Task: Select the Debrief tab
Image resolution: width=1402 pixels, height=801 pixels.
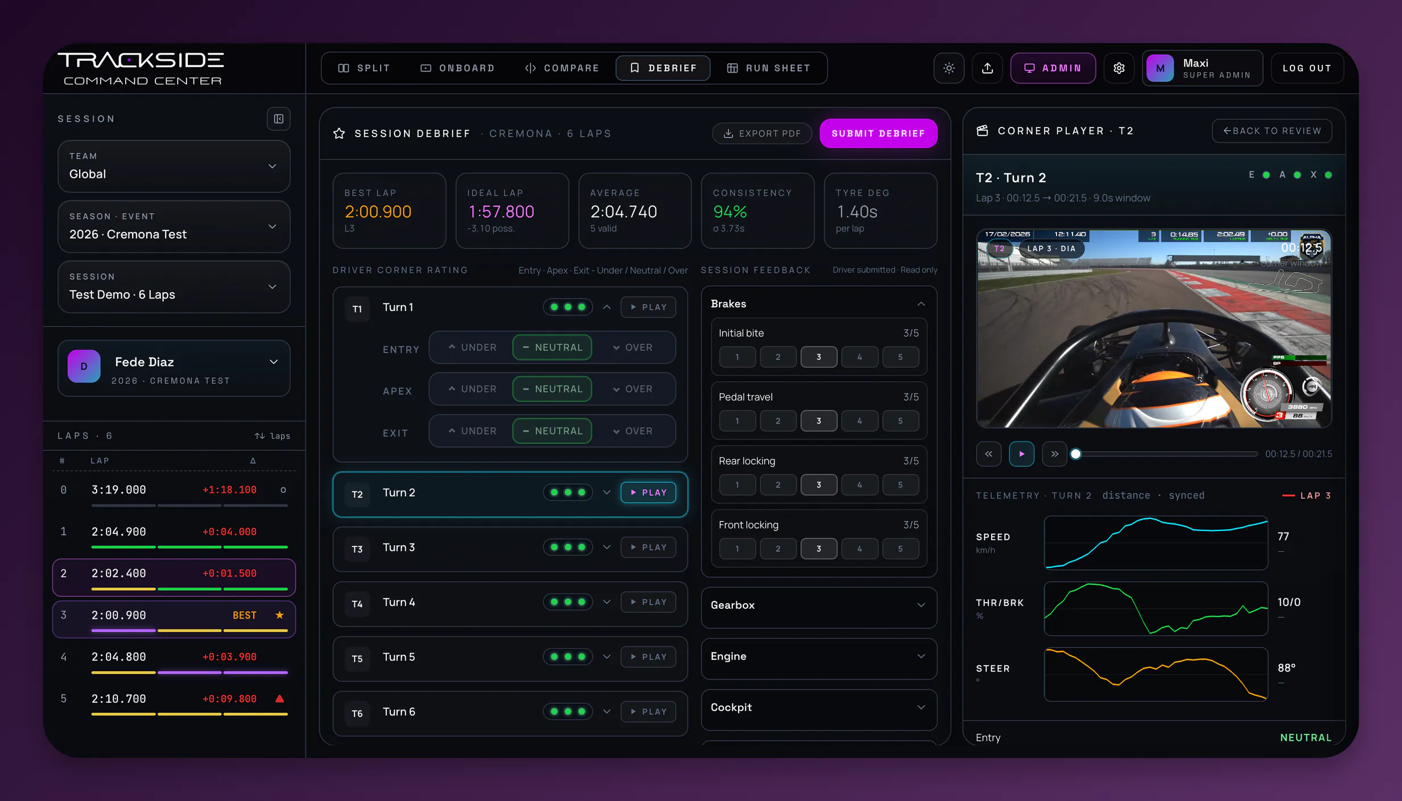Action: click(663, 68)
